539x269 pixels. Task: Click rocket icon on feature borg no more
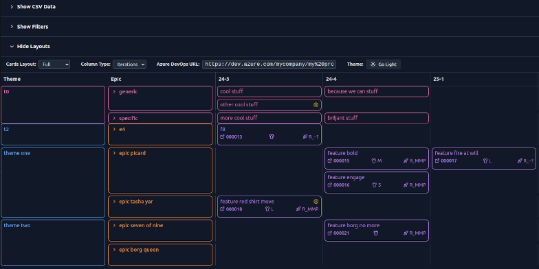pyautogui.click(x=406, y=233)
